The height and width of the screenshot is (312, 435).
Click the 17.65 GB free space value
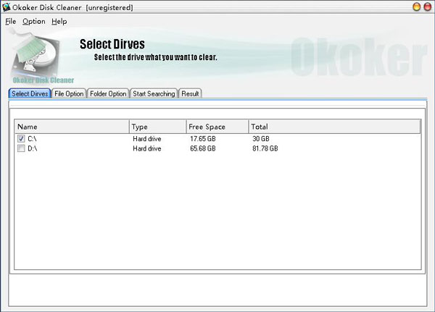tap(203, 138)
